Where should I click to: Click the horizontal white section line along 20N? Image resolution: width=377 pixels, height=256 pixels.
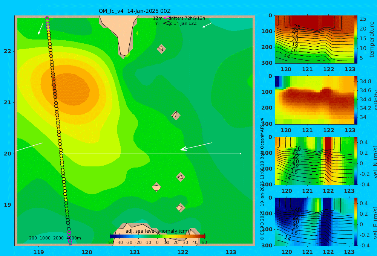(151, 154)
